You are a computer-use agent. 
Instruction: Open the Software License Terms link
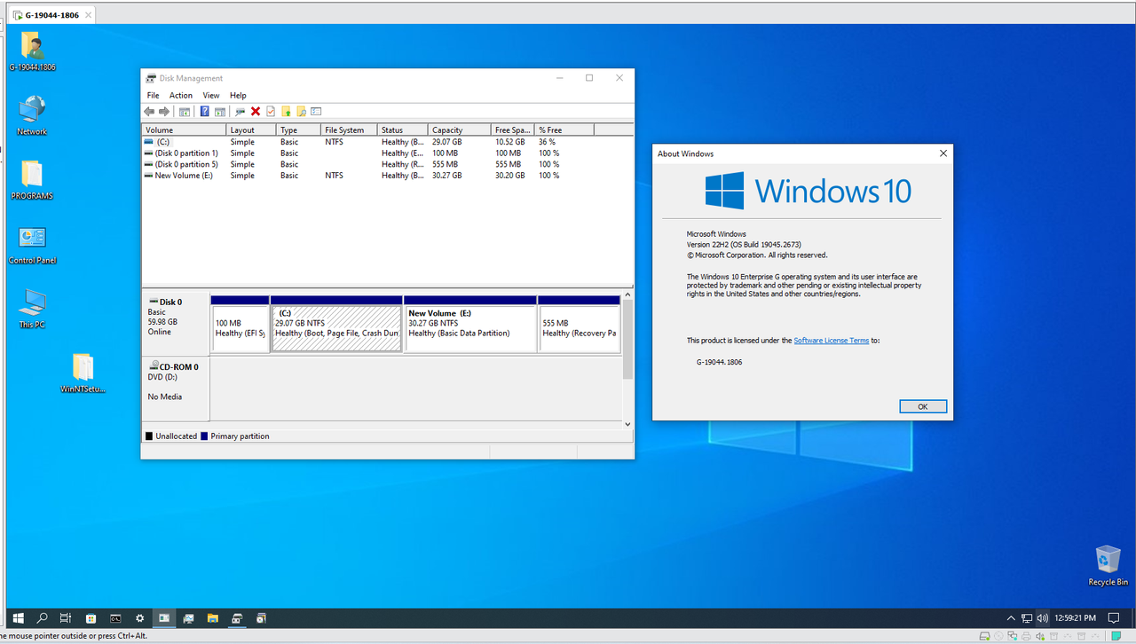click(x=831, y=341)
